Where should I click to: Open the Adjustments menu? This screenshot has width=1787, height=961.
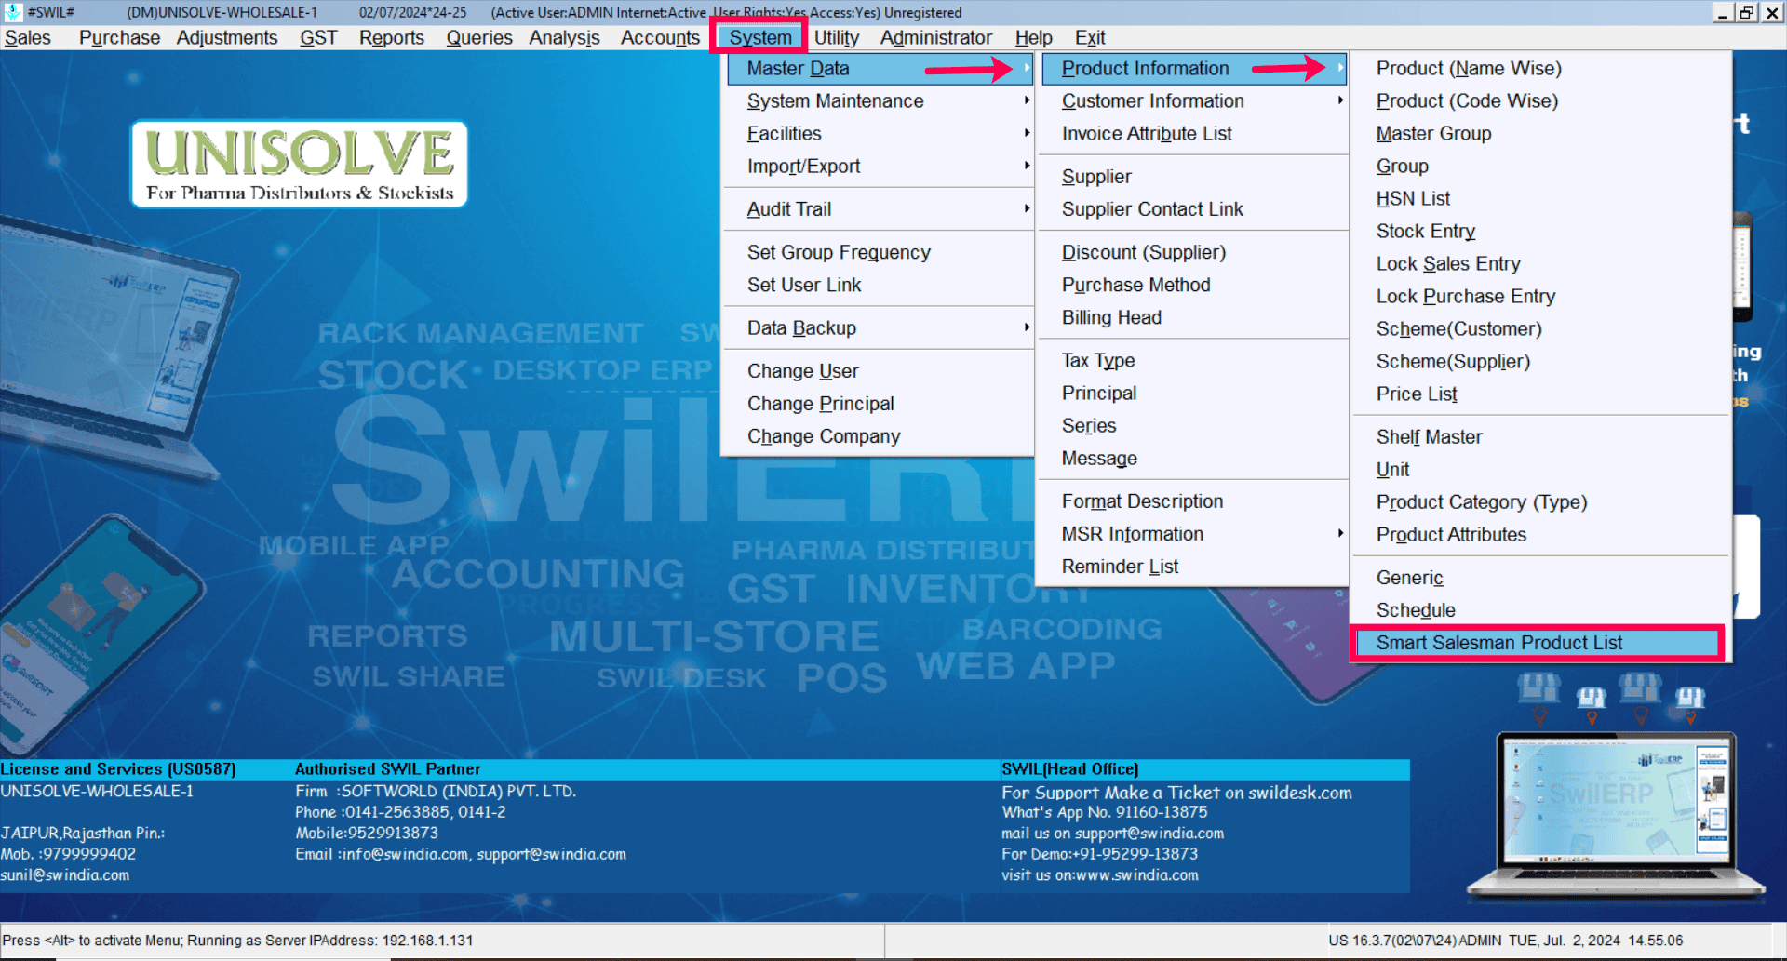(x=227, y=38)
